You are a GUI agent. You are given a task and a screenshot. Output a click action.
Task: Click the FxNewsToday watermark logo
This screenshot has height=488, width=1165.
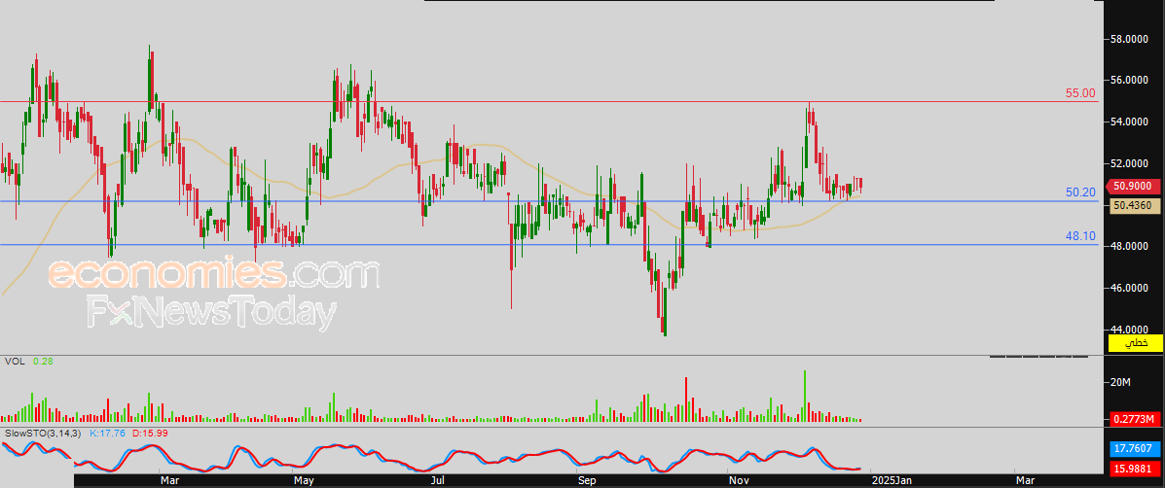pos(211,313)
